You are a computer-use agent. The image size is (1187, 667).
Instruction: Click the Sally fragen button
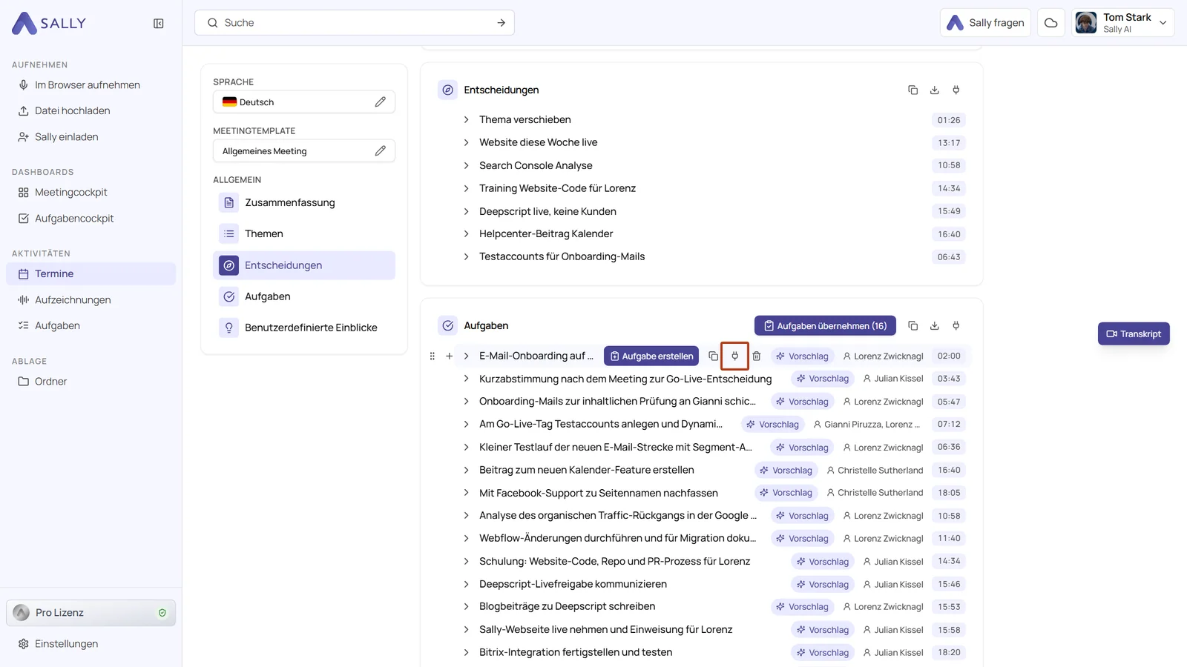pos(985,23)
